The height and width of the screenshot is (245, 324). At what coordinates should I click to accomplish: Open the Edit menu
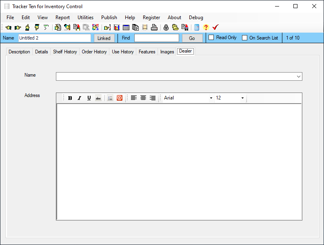click(x=26, y=18)
